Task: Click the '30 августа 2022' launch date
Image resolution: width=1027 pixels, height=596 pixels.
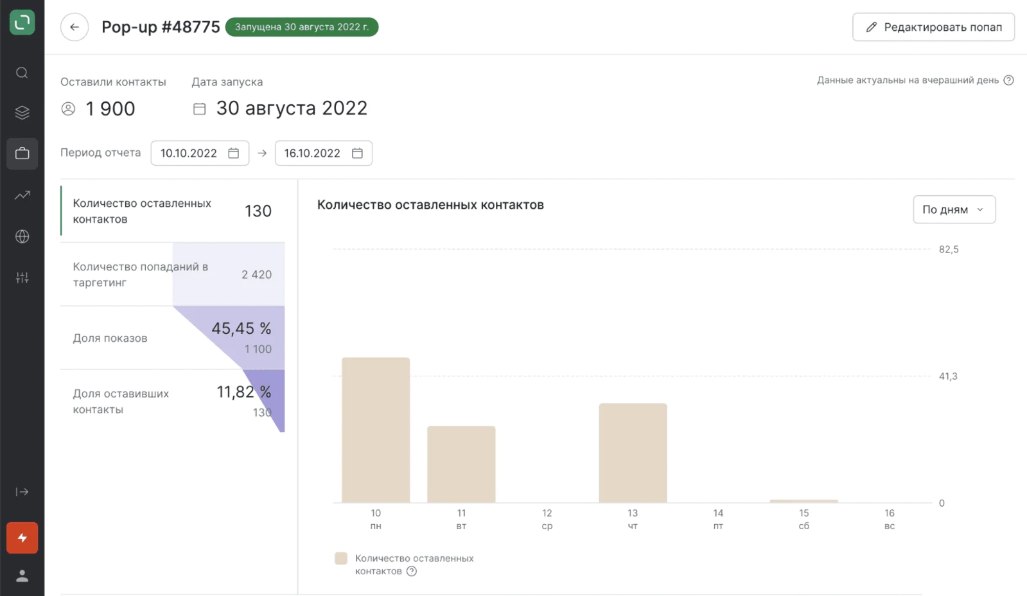Action: tap(292, 108)
